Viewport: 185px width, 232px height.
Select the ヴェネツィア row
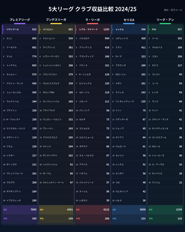129,192
